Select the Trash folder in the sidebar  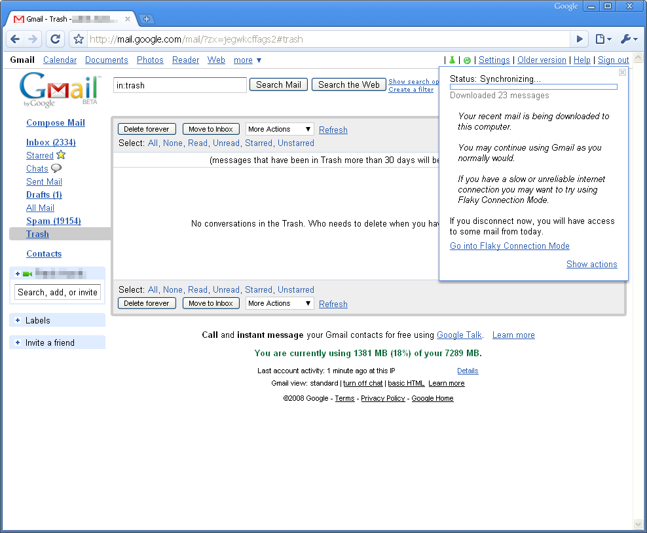pos(37,234)
